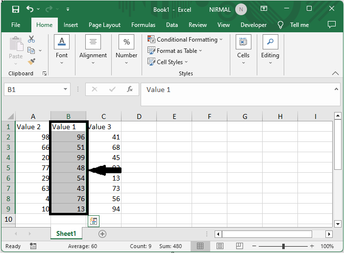Click the Name Box showing B1
Viewport: 344px width, 253px height.
coord(33,90)
